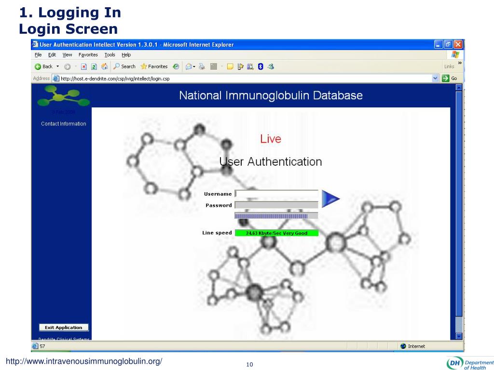This screenshot has width=494, height=370.
Task: Expand the address bar dropdown
Action: pyautogui.click(x=436, y=79)
